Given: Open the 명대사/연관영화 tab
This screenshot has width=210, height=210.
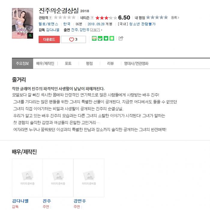Looking at the screenshot, I should tap(136, 64).
